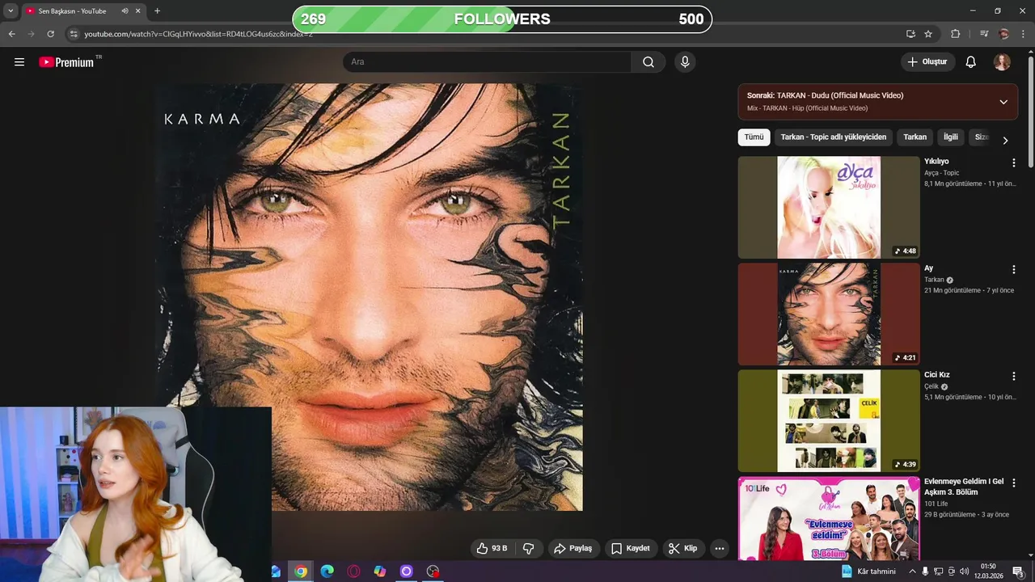
Task: Open tab search dropdown arrow
Action: 11,11
